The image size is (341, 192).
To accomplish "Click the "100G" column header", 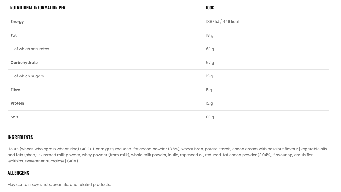I will click(210, 8).
